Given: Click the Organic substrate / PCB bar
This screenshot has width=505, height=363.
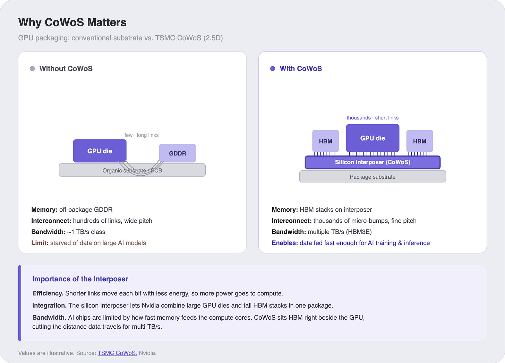Looking at the screenshot, I should 132,170.
